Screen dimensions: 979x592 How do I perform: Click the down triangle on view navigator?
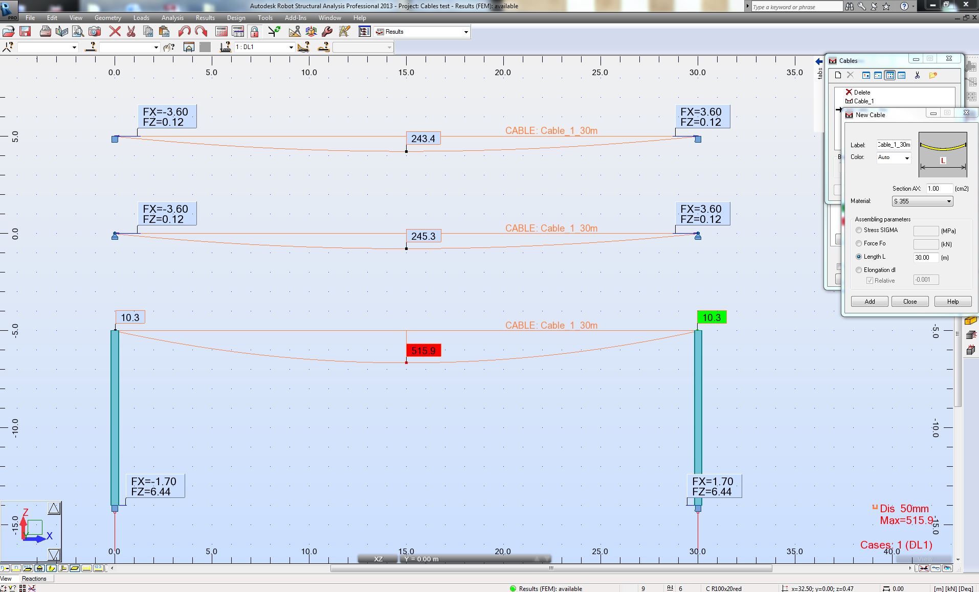click(x=54, y=554)
